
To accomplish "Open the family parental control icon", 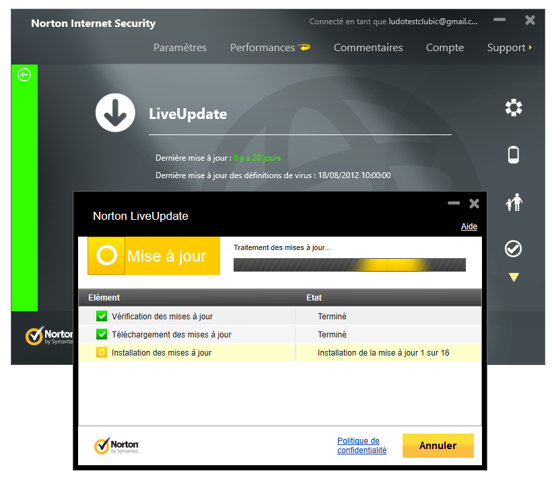I will (x=514, y=202).
